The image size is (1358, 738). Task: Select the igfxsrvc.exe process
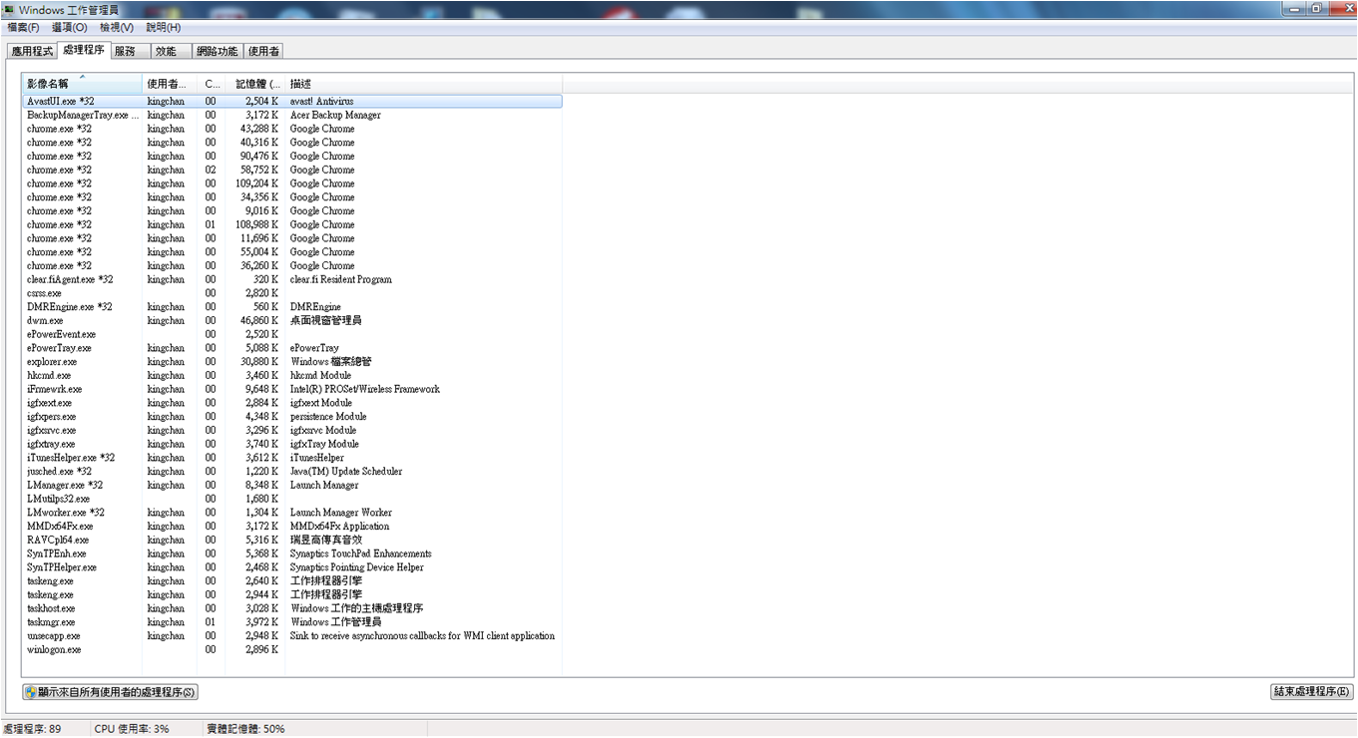292,430
